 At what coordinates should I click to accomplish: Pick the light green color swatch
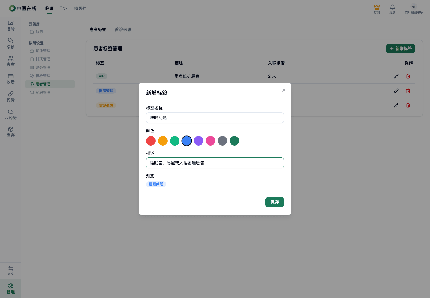[x=175, y=141]
